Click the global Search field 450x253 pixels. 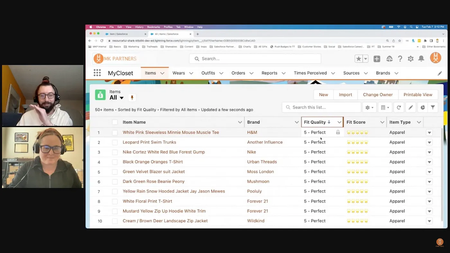(255, 59)
